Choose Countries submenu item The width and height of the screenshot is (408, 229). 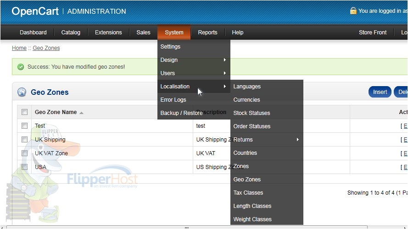click(267, 153)
